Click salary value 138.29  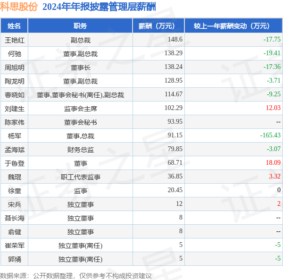174,53
